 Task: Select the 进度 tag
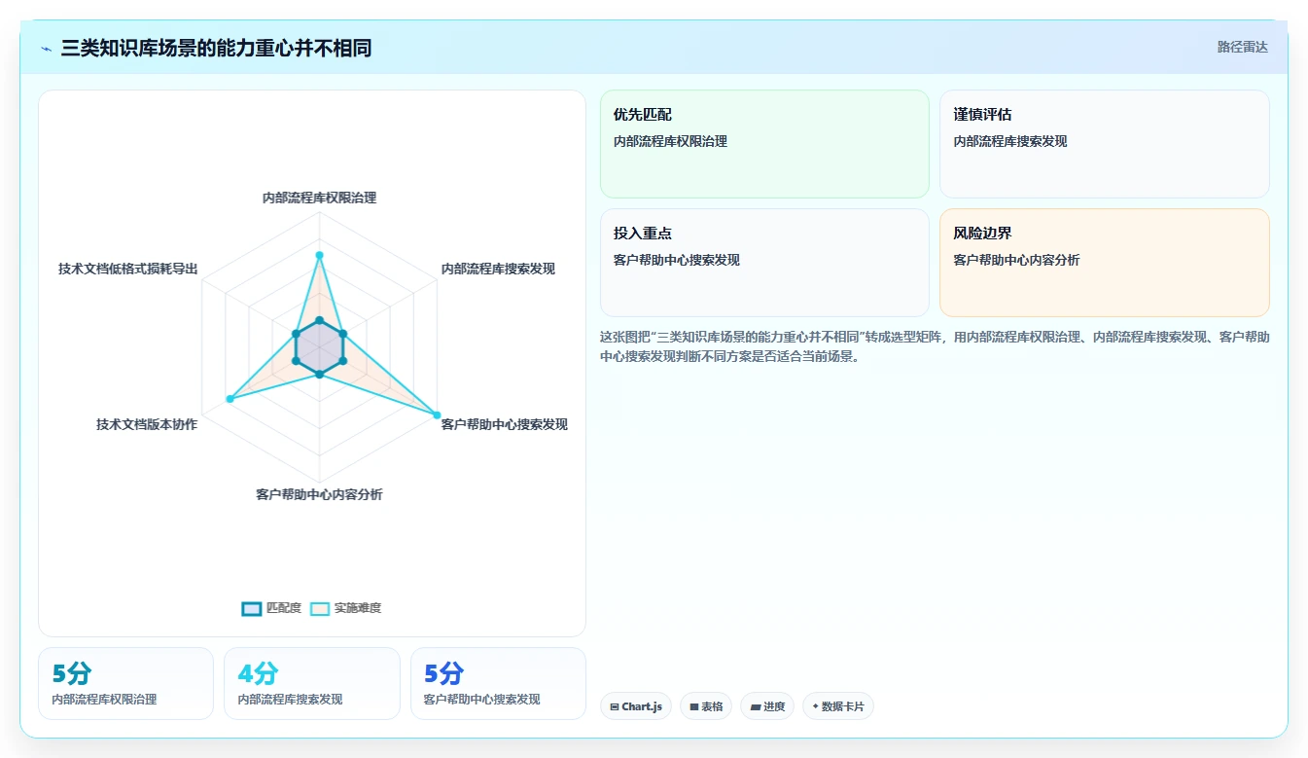(x=767, y=706)
